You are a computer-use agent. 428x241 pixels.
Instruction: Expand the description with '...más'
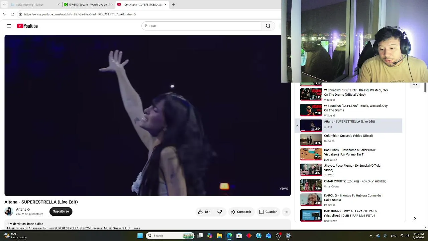click(136, 228)
